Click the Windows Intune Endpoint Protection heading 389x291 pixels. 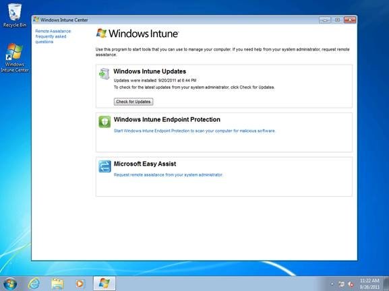pos(167,119)
